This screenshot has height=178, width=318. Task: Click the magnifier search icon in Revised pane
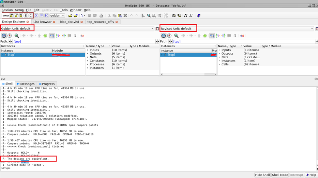coord(176,36)
